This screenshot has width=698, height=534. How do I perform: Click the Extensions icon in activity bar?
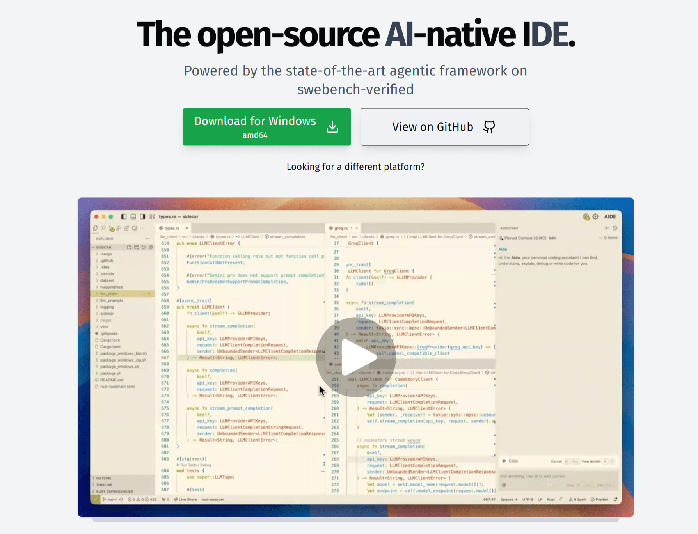click(126, 228)
